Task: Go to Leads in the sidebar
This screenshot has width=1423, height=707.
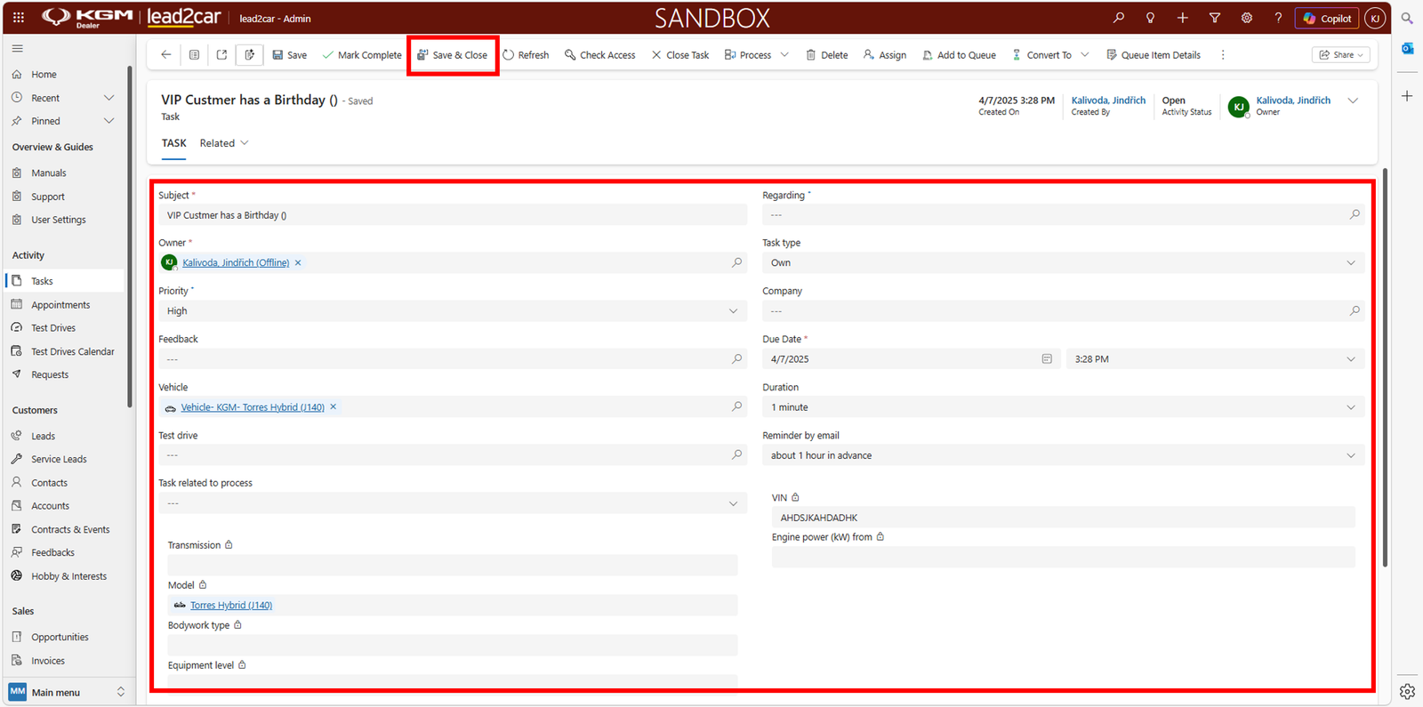Action: [44, 436]
